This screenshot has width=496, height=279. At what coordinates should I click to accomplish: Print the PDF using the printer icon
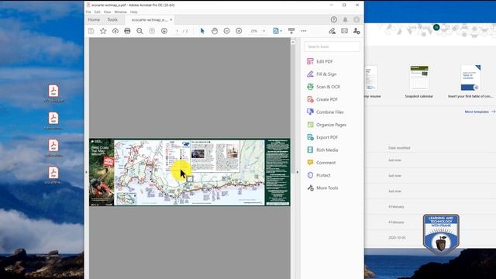127,31
